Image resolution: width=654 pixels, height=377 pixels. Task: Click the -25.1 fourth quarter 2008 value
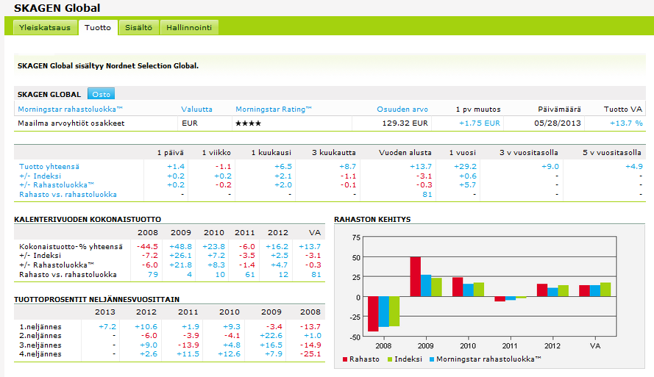[310, 354]
